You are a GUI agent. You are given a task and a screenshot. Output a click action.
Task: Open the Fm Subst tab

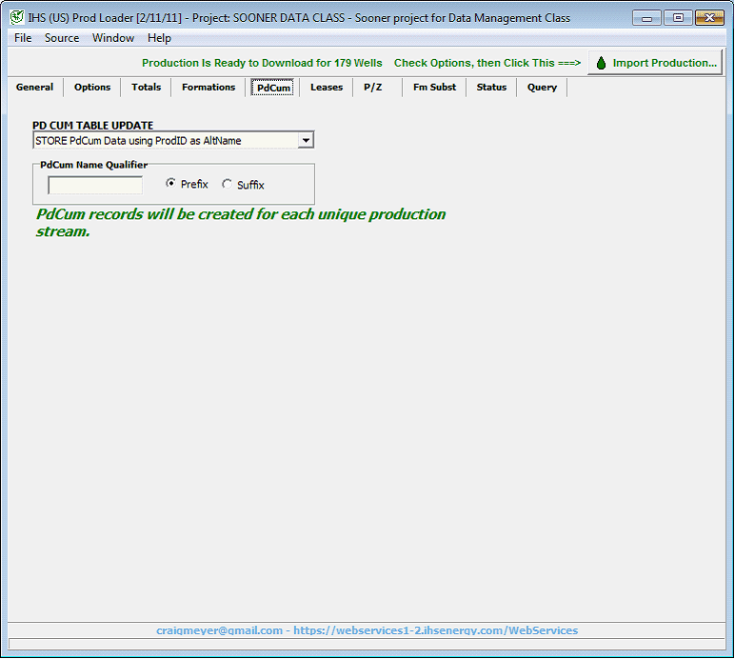pyautogui.click(x=434, y=88)
